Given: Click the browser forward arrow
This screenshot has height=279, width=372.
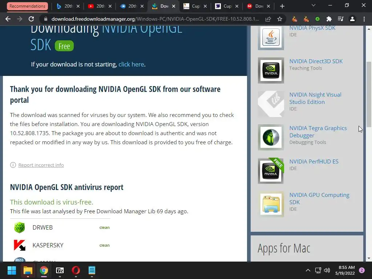Looking at the screenshot, I should coord(20,19).
